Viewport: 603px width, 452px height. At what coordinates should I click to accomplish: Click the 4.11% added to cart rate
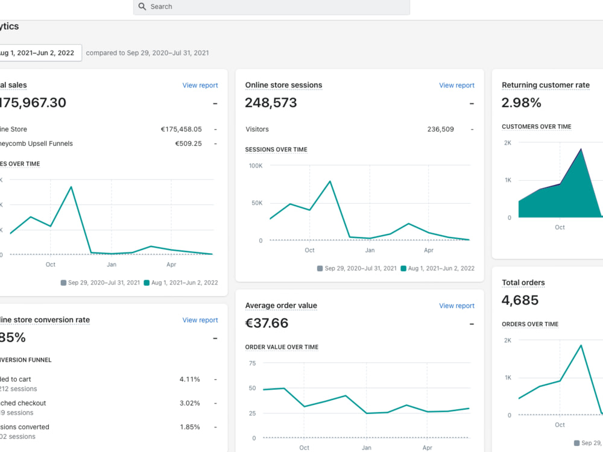point(189,379)
